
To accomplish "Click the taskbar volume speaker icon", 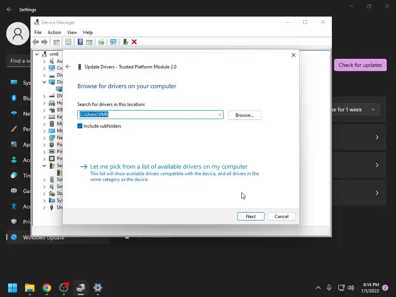I will coord(350,288).
